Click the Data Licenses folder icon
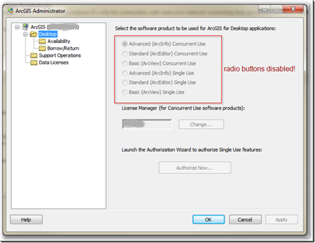Screen dimensions: 315x243 [34, 63]
